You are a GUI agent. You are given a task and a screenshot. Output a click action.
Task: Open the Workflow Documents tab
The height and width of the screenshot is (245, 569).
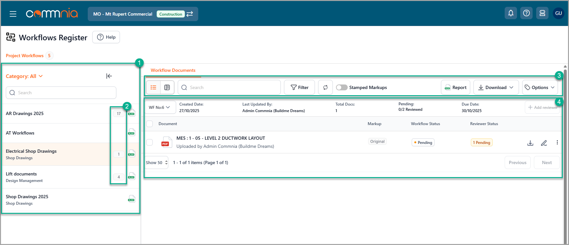tap(173, 70)
